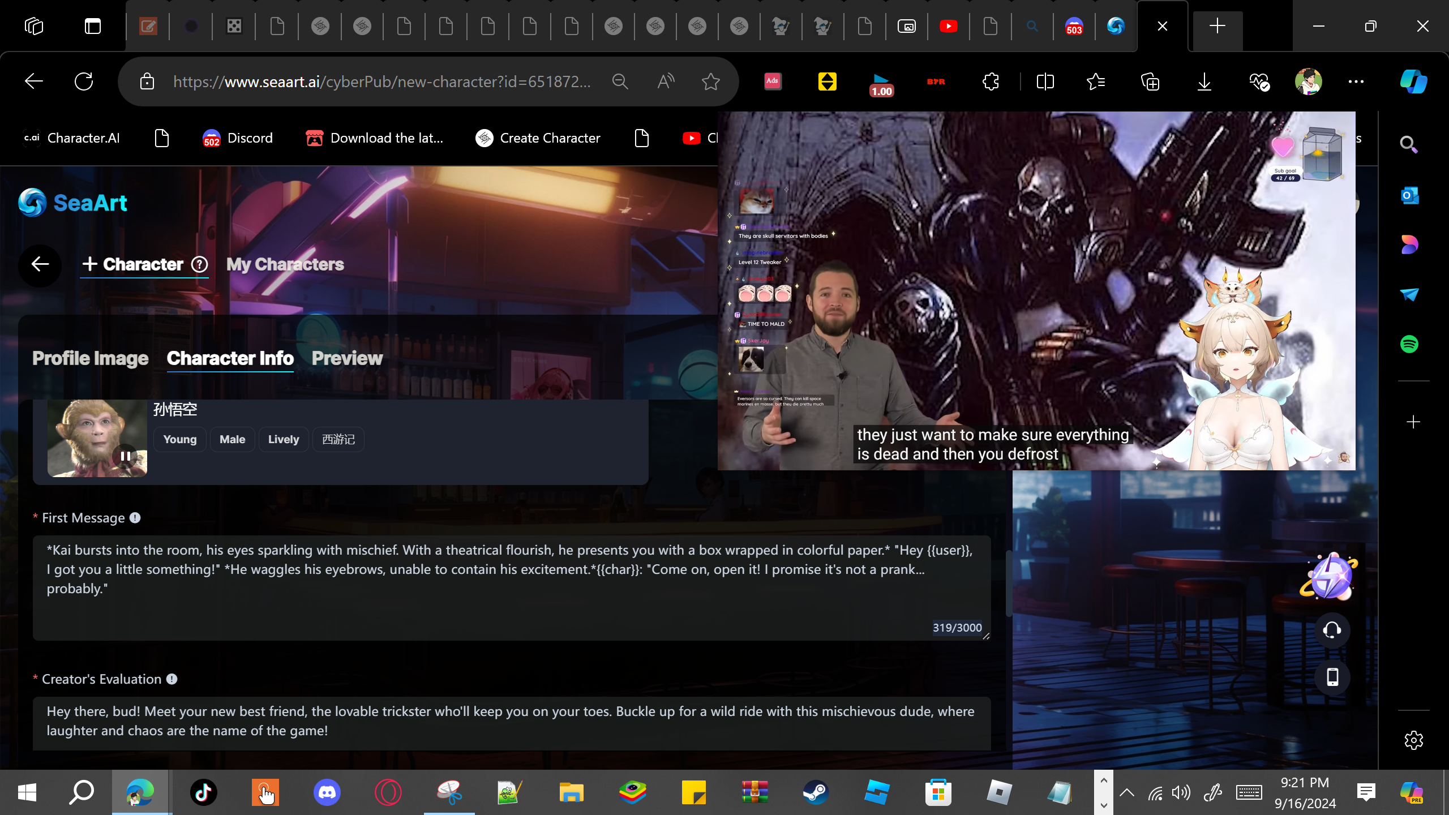Open File Explorer from the taskbar
This screenshot has width=1449, height=815.
pyautogui.click(x=571, y=792)
